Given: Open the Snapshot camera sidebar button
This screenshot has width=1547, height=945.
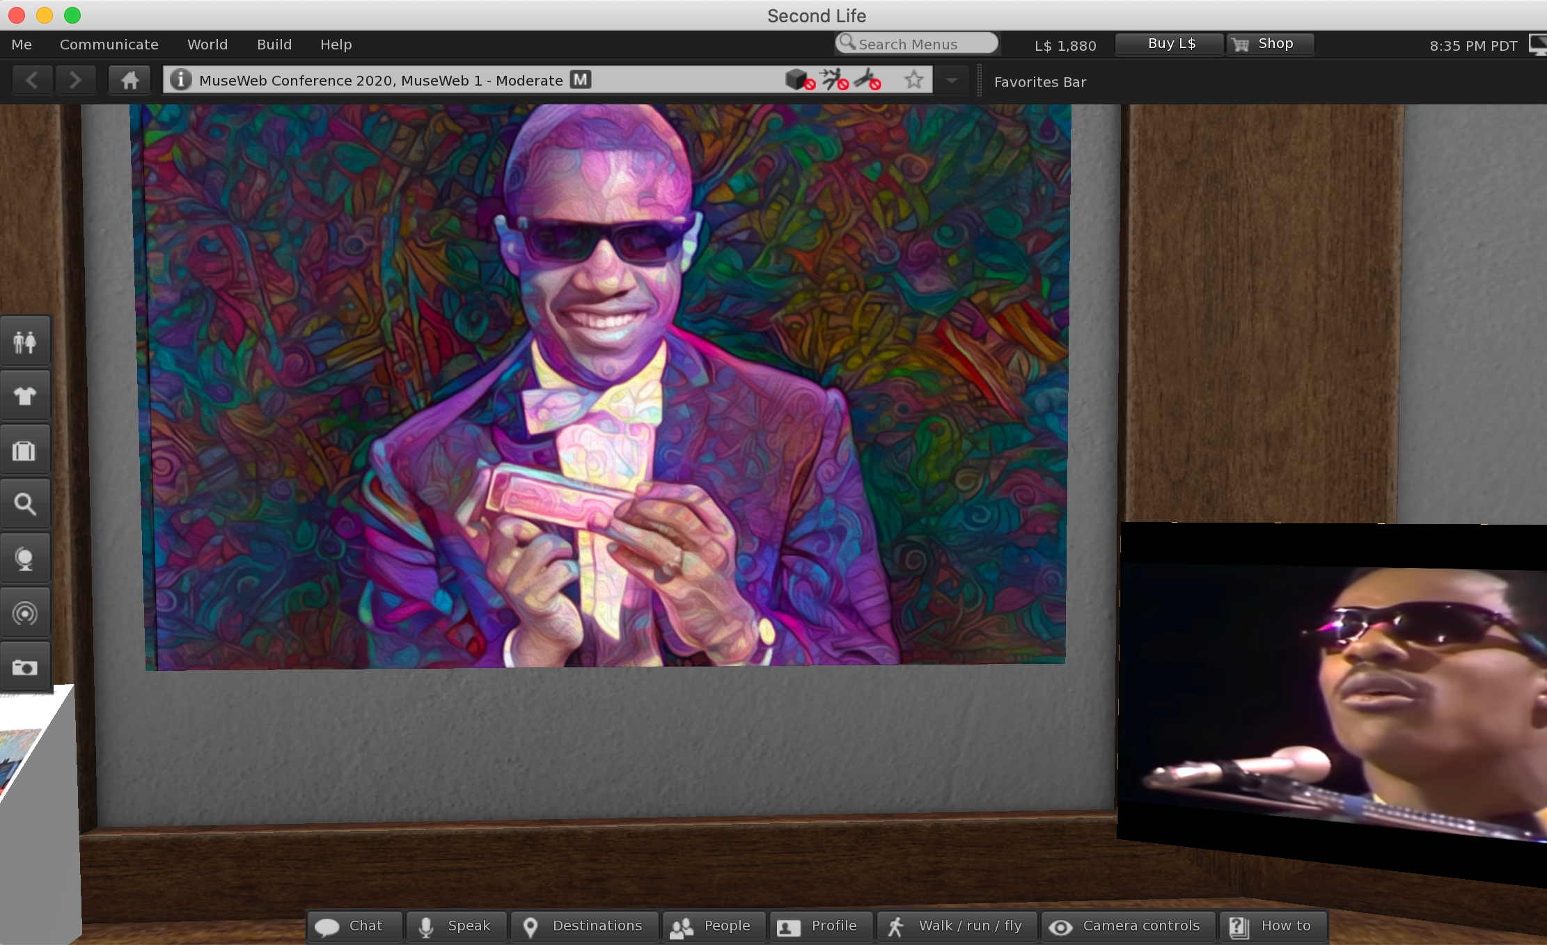Looking at the screenshot, I should point(25,667).
